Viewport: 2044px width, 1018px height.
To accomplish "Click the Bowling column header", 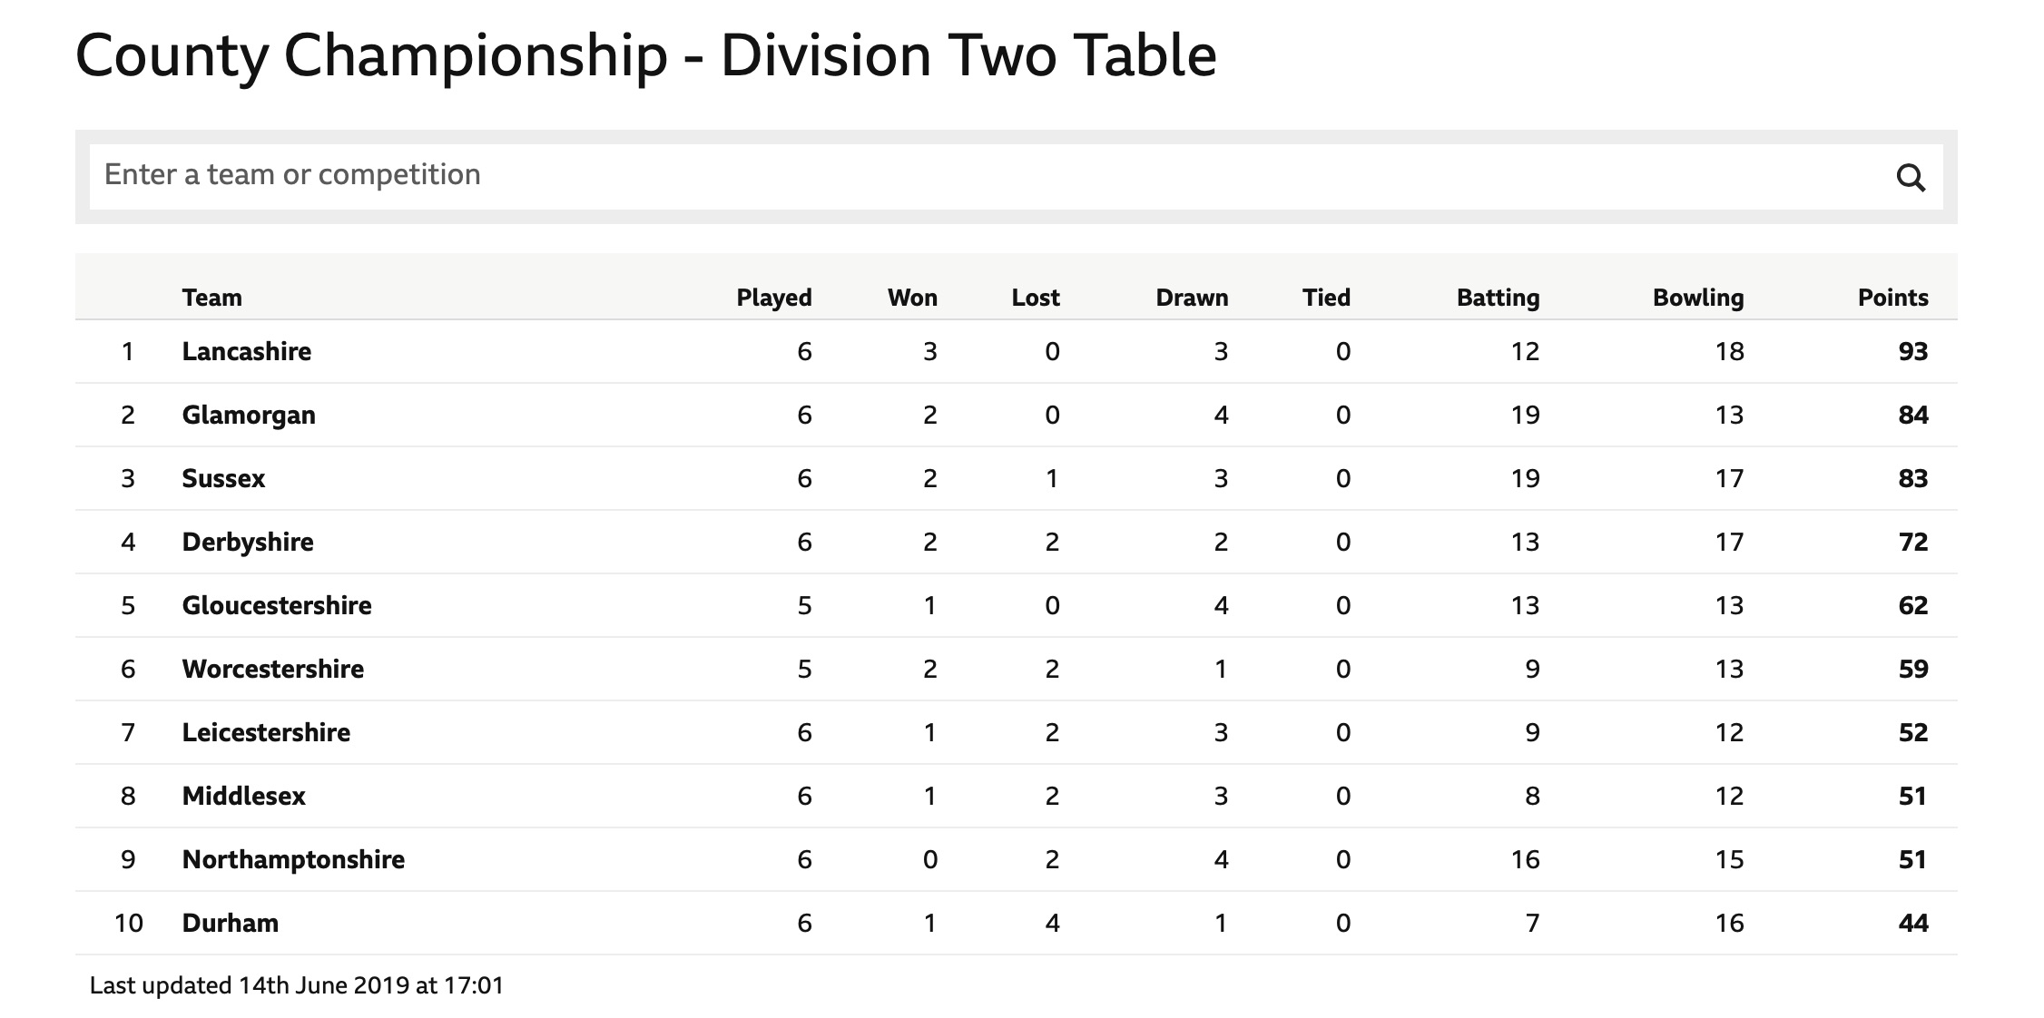I will pos(1698,298).
